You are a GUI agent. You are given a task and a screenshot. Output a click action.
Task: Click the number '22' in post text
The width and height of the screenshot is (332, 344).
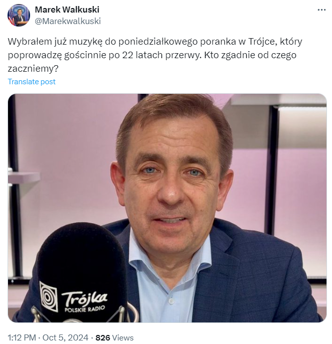pyautogui.click(x=128, y=55)
